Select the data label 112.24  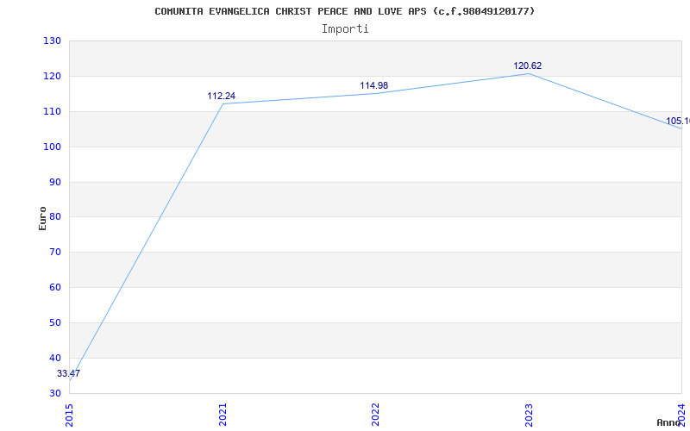click(x=222, y=96)
